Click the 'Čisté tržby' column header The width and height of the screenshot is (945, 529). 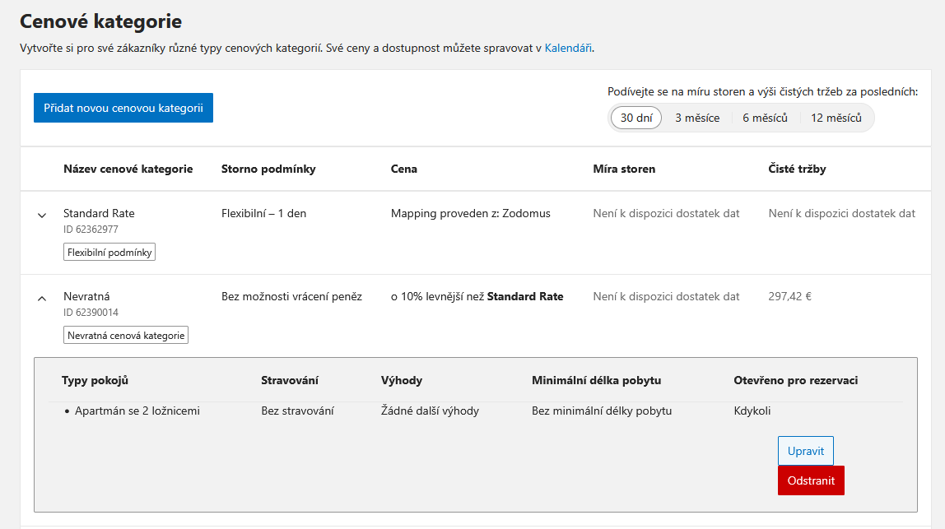(797, 169)
